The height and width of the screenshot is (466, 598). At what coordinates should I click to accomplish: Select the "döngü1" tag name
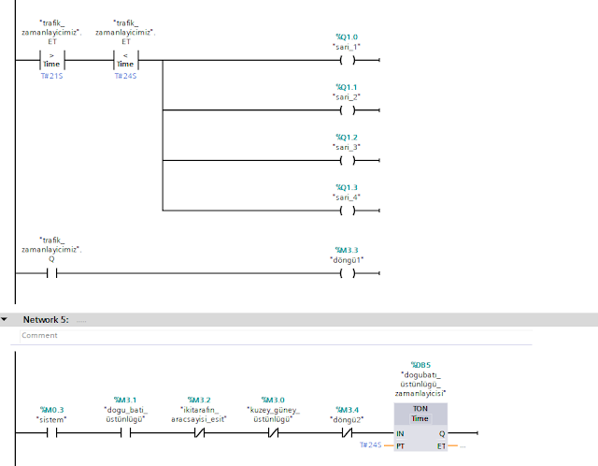click(347, 260)
